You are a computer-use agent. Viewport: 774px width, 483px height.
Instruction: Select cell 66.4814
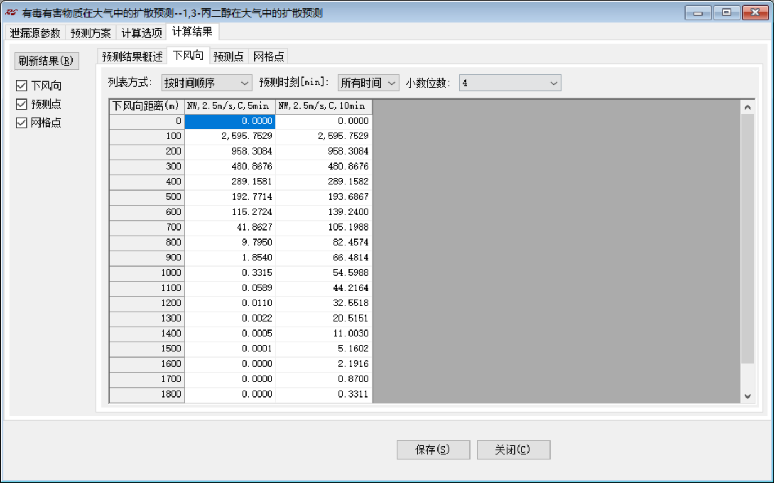coord(324,258)
